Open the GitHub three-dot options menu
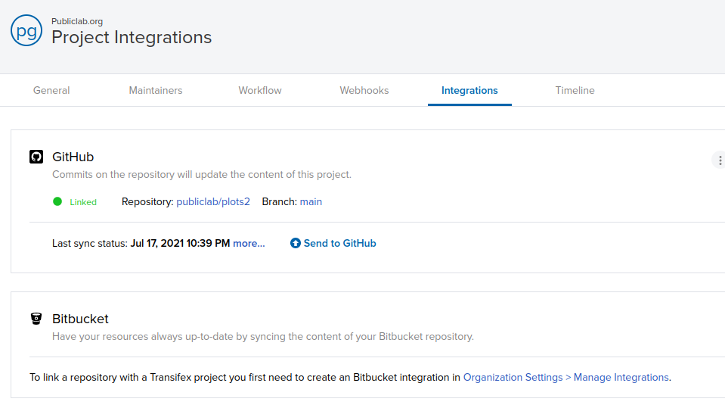This screenshot has height=408, width=725. [x=720, y=160]
